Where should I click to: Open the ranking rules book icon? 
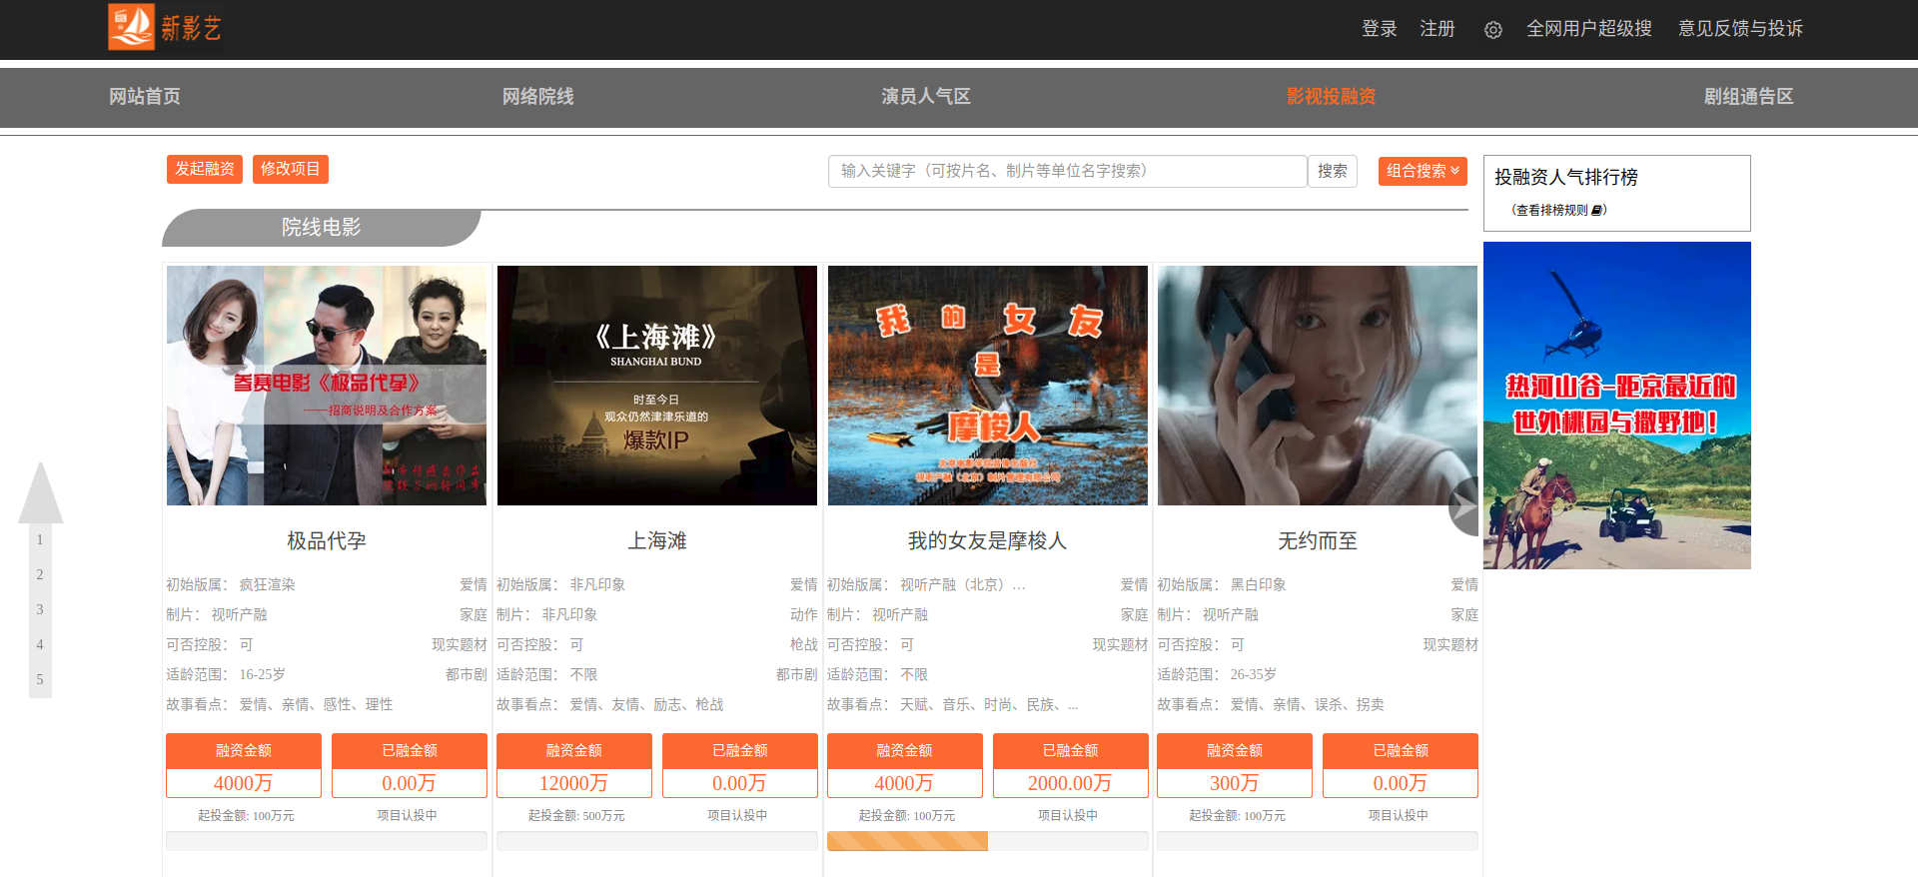[1596, 210]
